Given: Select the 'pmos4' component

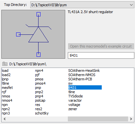Looking at the screenshot, I should pos(40,83).
